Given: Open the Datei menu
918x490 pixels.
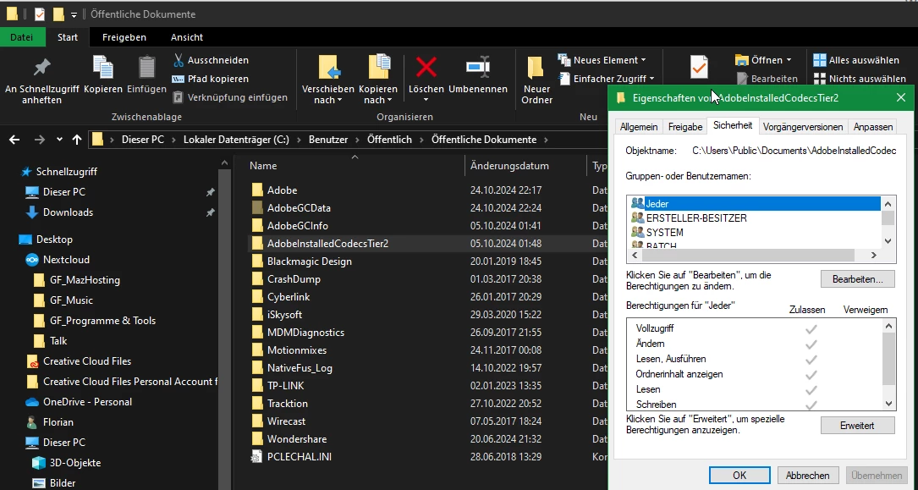Looking at the screenshot, I should coord(22,37).
